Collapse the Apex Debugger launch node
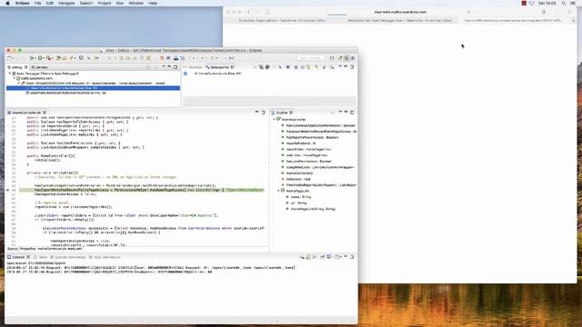 click(x=10, y=74)
